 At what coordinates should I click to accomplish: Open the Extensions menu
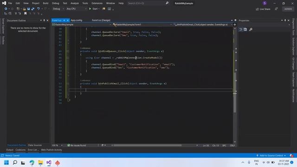97,3
